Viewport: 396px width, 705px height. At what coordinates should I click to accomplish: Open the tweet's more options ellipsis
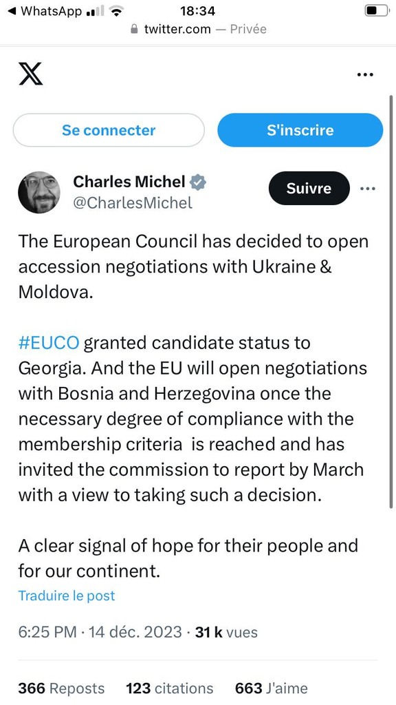(x=368, y=189)
